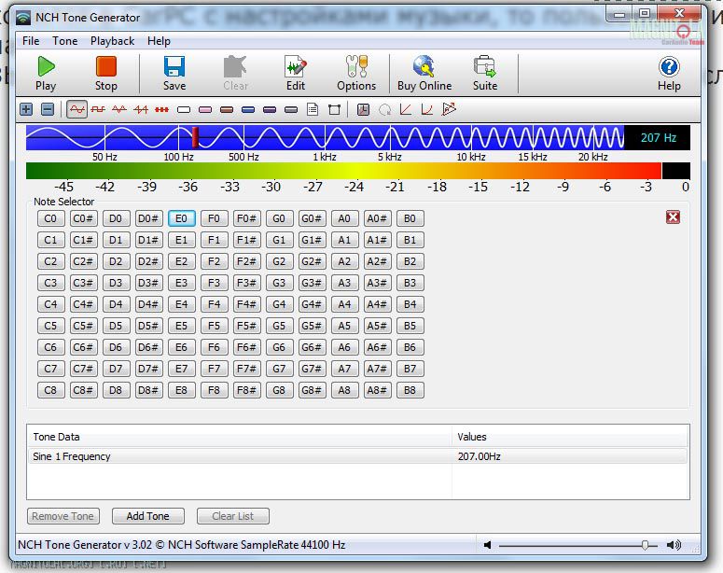This screenshot has width=723, height=573.
Task: Click the linear sweep line icon
Action: pos(406,110)
